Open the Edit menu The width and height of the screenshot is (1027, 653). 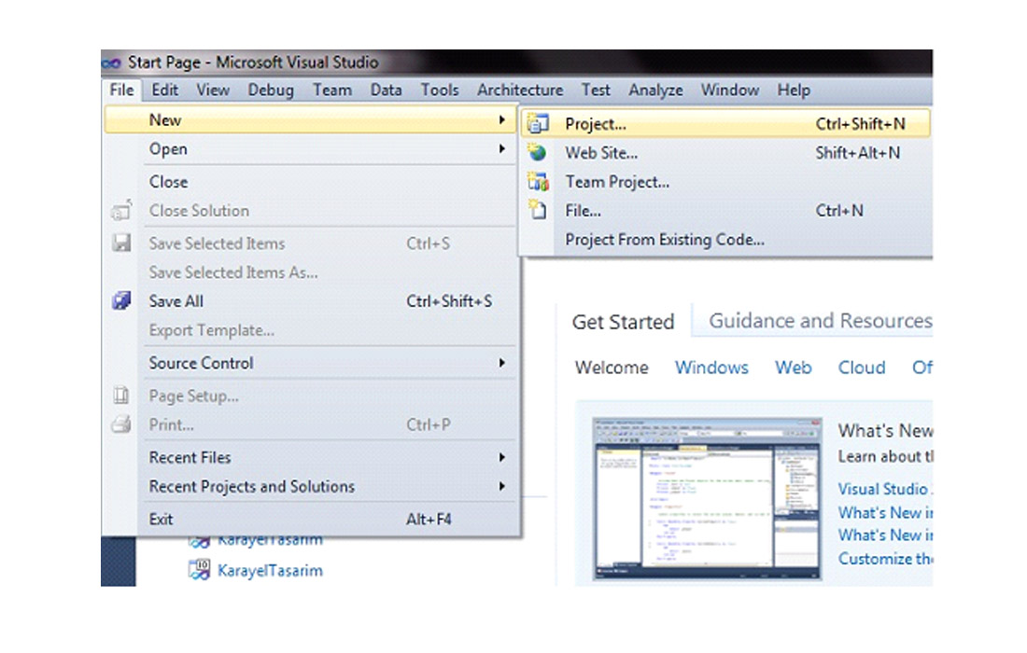pyautogui.click(x=165, y=90)
